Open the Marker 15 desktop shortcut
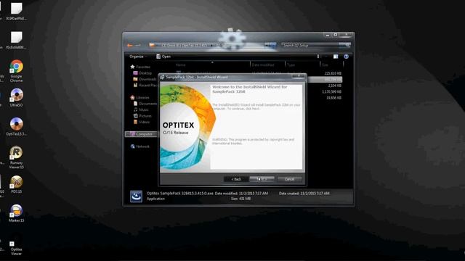 pos(16,213)
